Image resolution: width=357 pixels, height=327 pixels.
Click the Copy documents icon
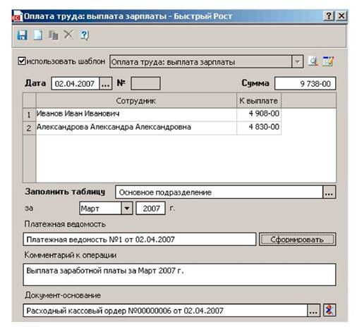pos(54,35)
